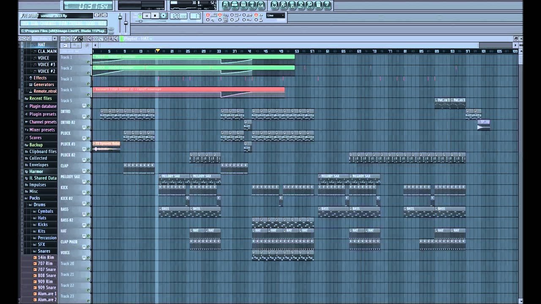Open the Line snap dropdown

276,15
